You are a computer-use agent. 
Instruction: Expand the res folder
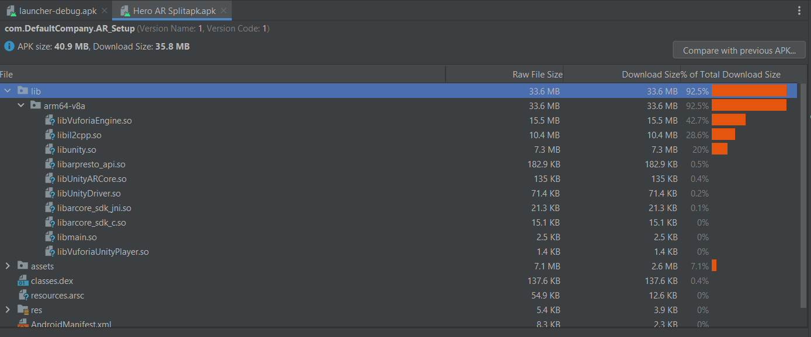[x=8, y=310]
